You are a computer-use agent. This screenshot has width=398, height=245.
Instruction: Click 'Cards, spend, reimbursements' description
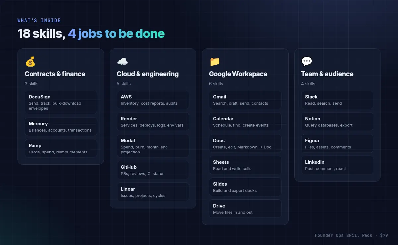click(58, 152)
